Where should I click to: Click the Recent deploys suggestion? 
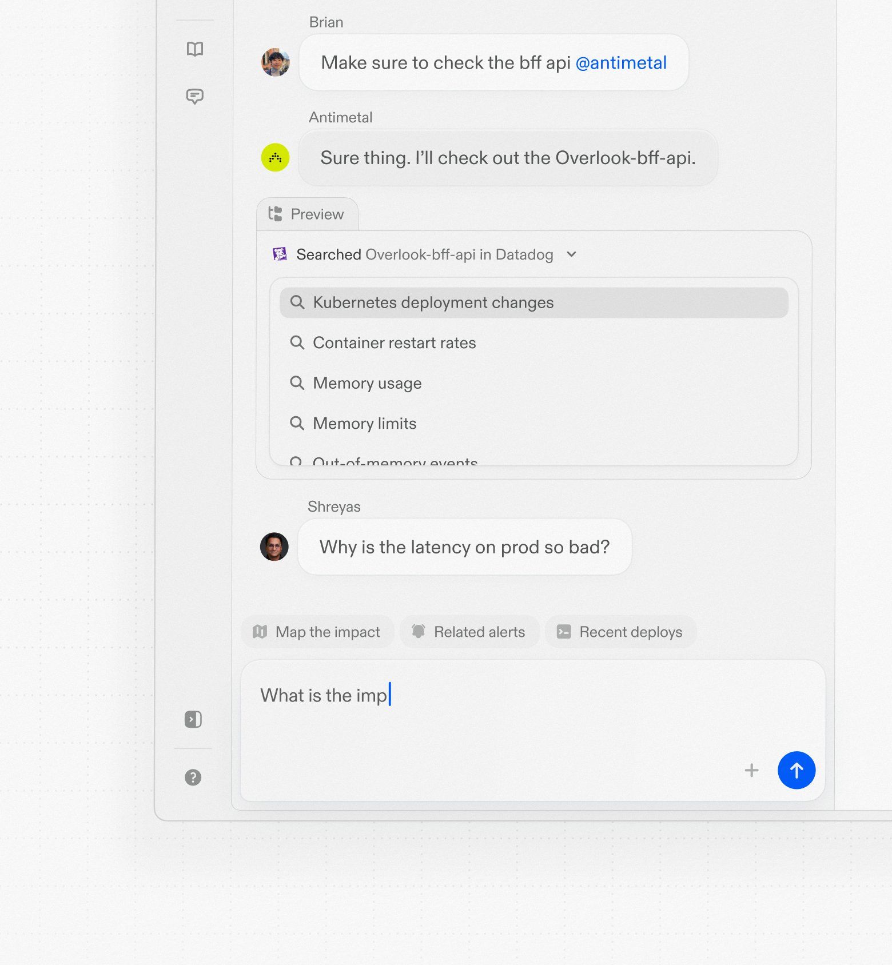click(x=620, y=632)
